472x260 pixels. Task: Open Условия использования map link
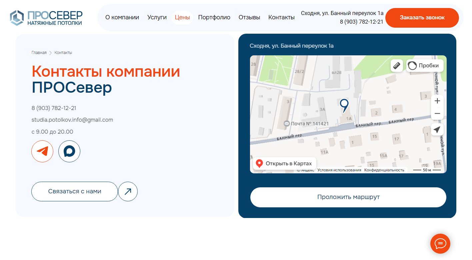point(339,170)
